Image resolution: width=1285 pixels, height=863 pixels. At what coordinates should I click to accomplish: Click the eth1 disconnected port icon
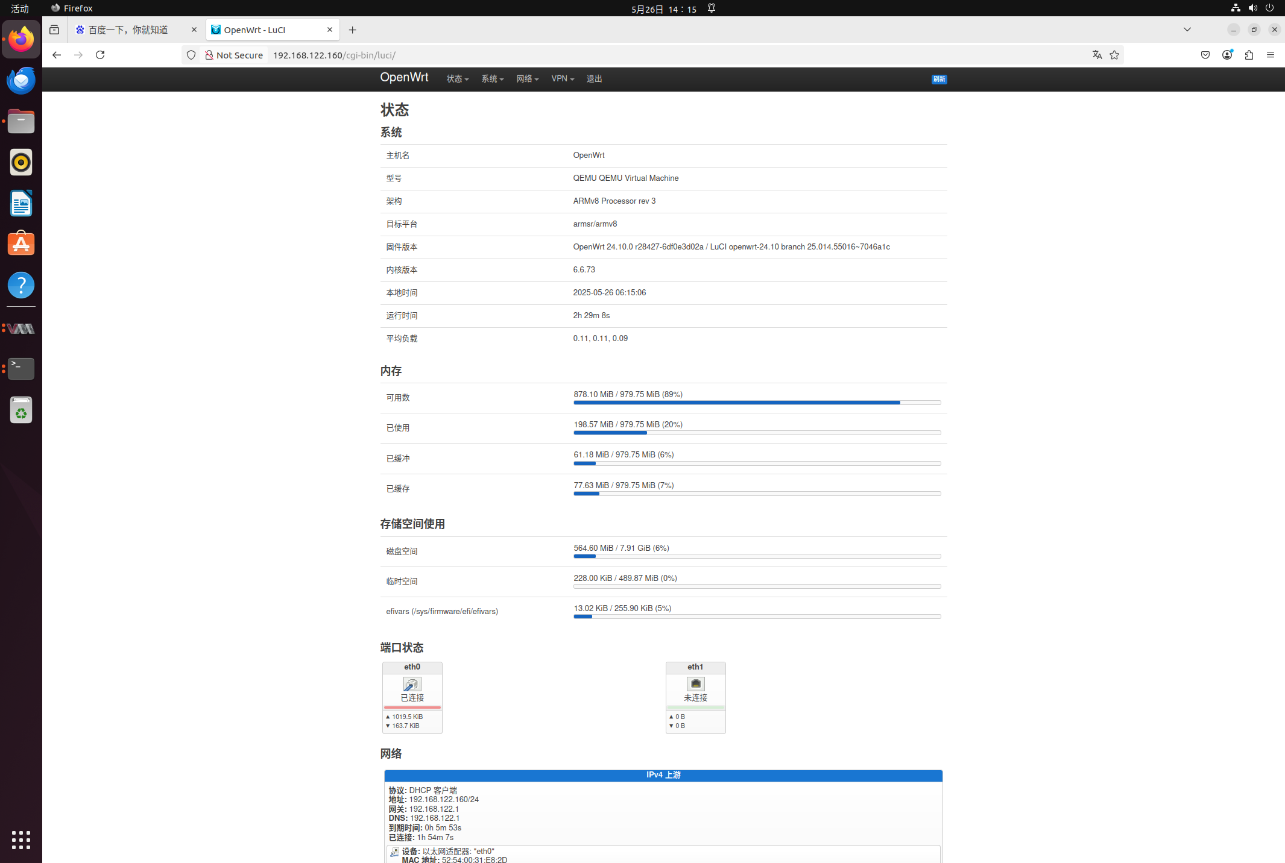click(695, 684)
